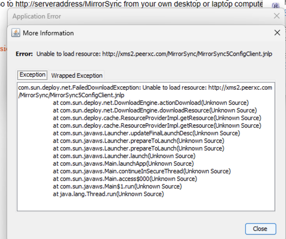Dismiss the More Information dialog with its X
This screenshot has height=239, width=286.
[277, 33]
